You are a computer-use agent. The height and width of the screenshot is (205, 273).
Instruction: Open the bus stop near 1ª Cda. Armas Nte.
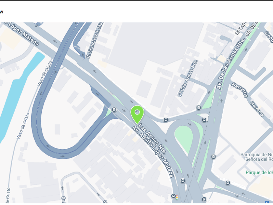(199, 108)
